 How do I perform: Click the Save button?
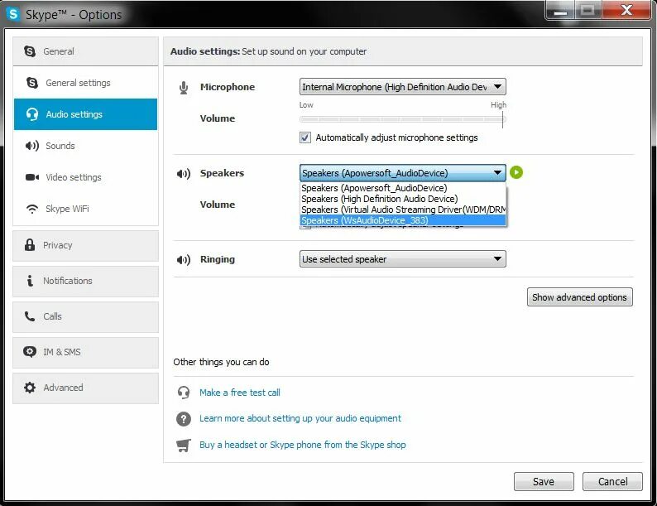pyautogui.click(x=544, y=482)
